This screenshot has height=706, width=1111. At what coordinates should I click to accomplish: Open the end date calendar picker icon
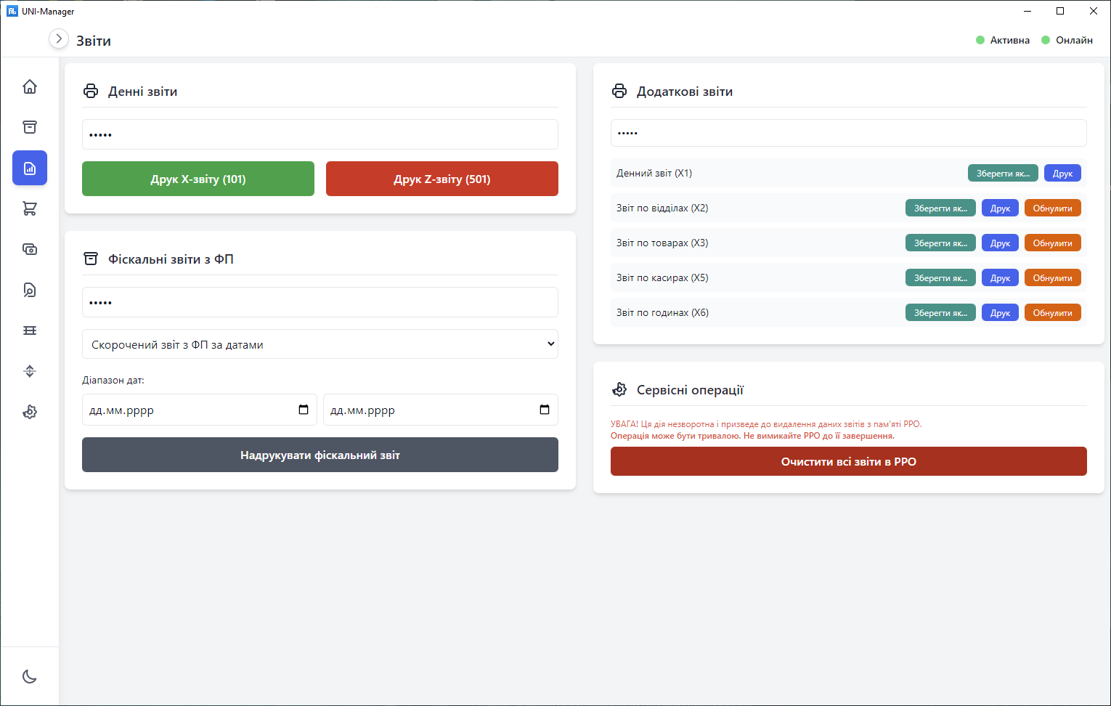(545, 410)
